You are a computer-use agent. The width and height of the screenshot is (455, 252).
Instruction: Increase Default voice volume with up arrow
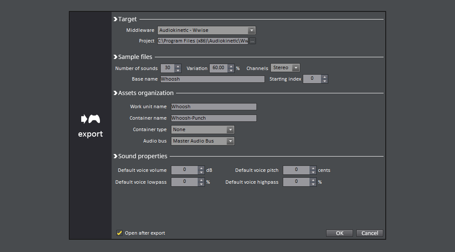click(202, 168)
